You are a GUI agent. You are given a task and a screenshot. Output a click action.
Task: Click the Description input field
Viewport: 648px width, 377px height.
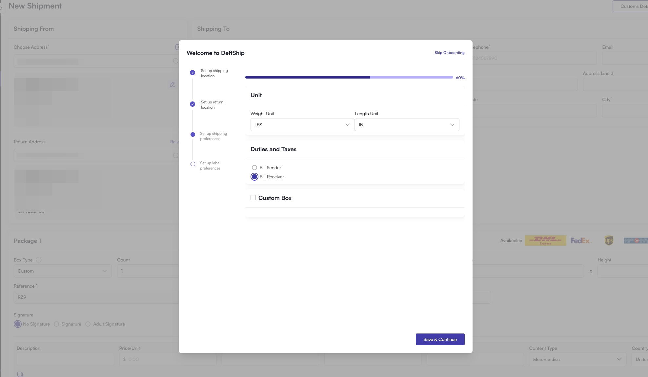pos(65,359)
